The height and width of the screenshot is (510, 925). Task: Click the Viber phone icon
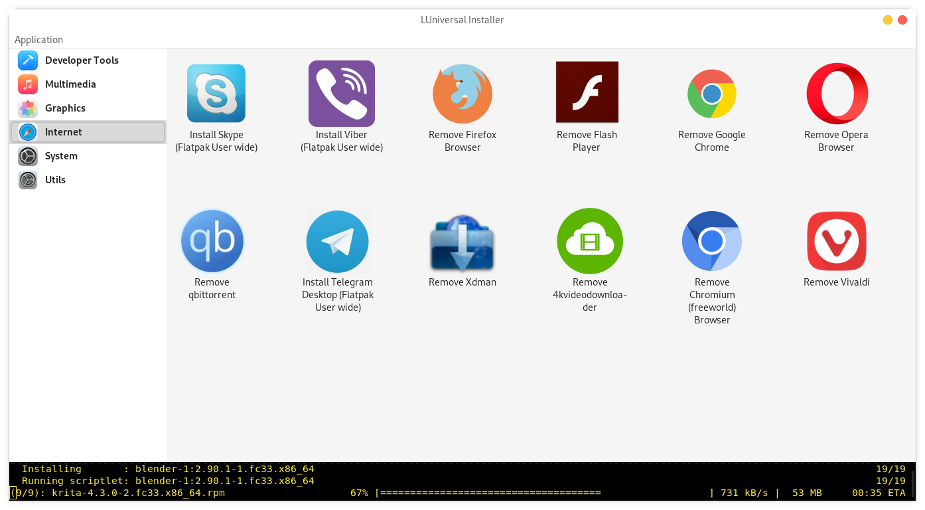pos(342,94)
